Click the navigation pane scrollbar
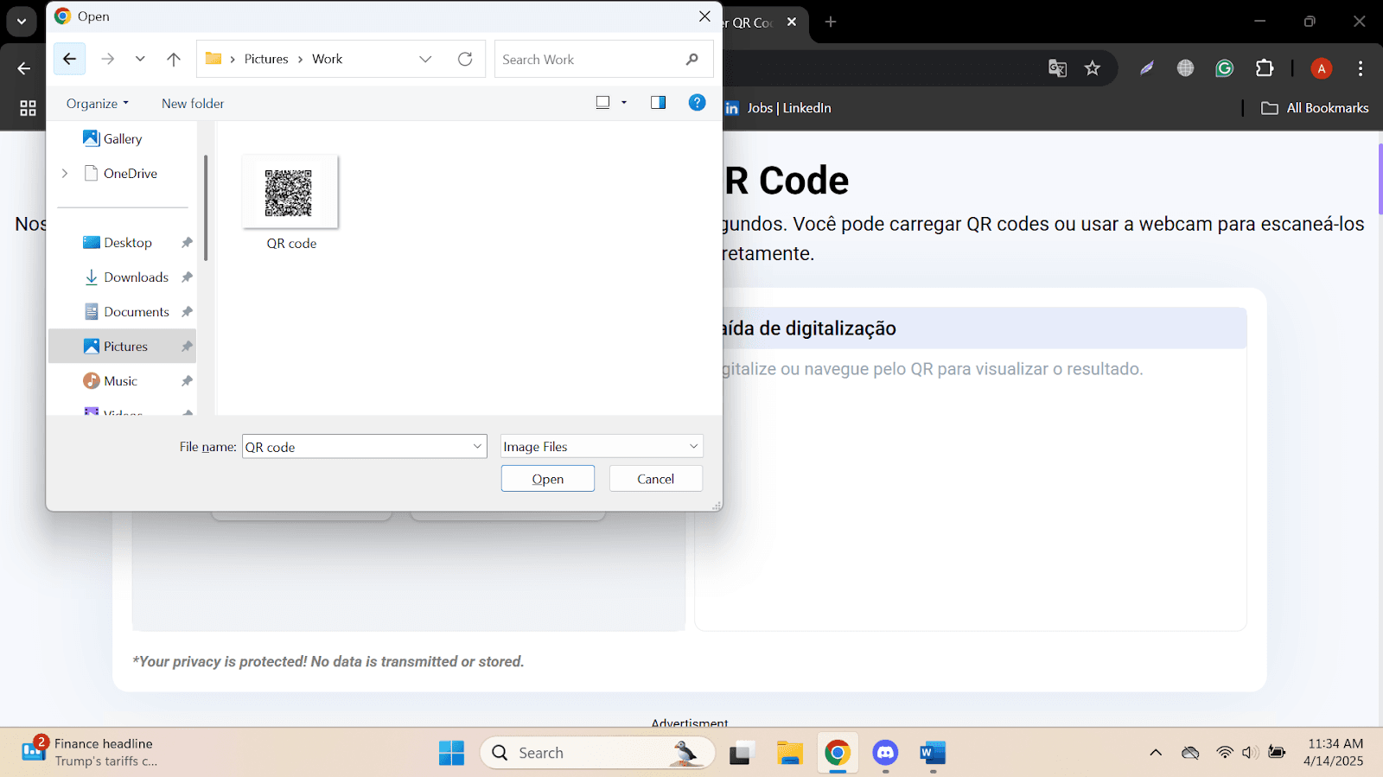Viewport: 1383px width, 777px height. [206, 207]
